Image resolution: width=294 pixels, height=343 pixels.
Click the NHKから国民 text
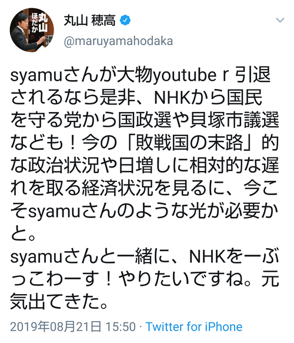(x=208, y=98)
